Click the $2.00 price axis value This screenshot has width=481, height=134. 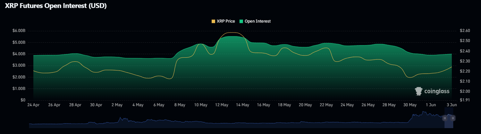[465, 91]
